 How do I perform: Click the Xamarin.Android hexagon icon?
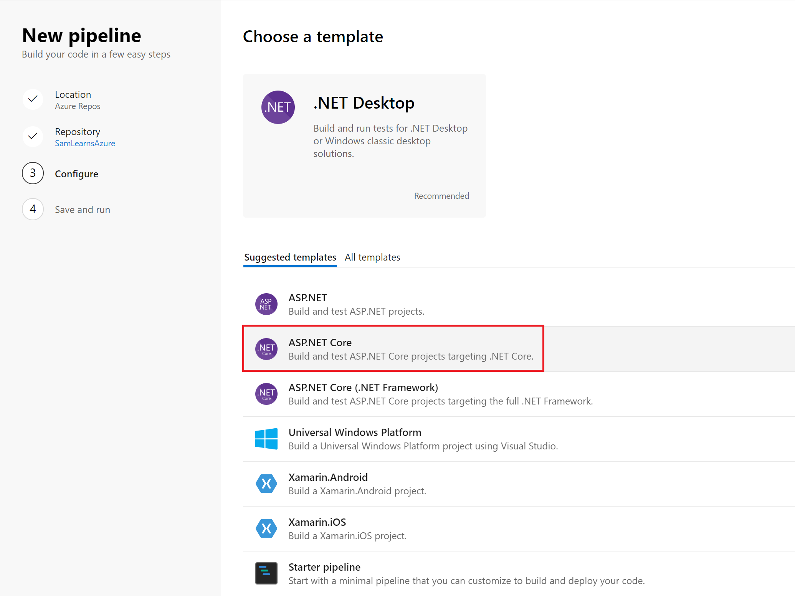point(266,484)
